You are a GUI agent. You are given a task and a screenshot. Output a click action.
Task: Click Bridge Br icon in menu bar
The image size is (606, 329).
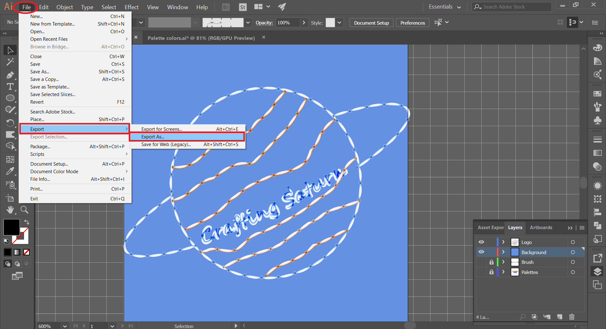[226, 7]
